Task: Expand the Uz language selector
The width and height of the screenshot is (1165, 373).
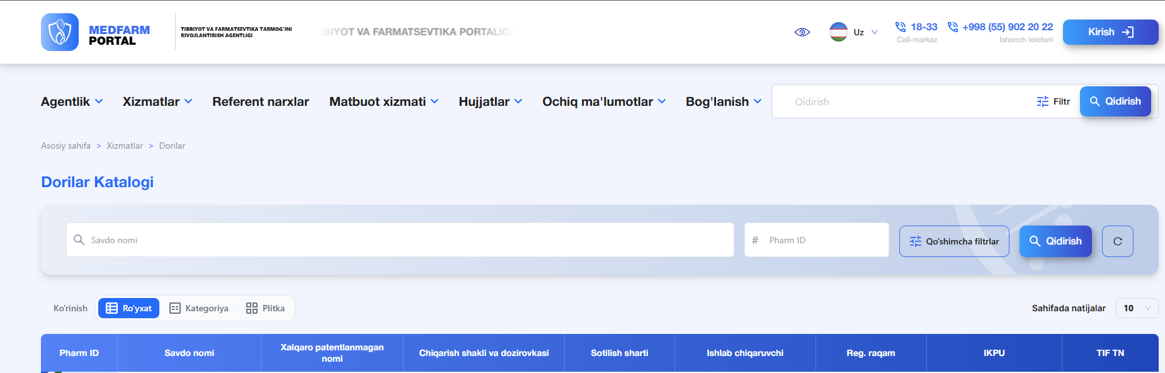Action: 866,32
